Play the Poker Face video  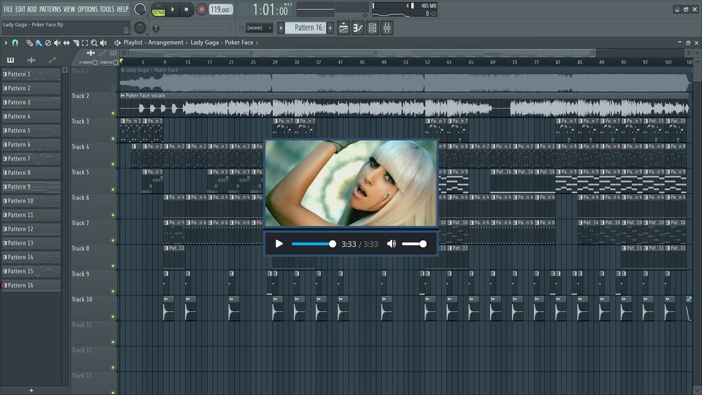[279, 244]
